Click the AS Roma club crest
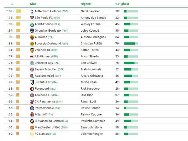Viewport: 188px width, 141px height. point(32,37)
